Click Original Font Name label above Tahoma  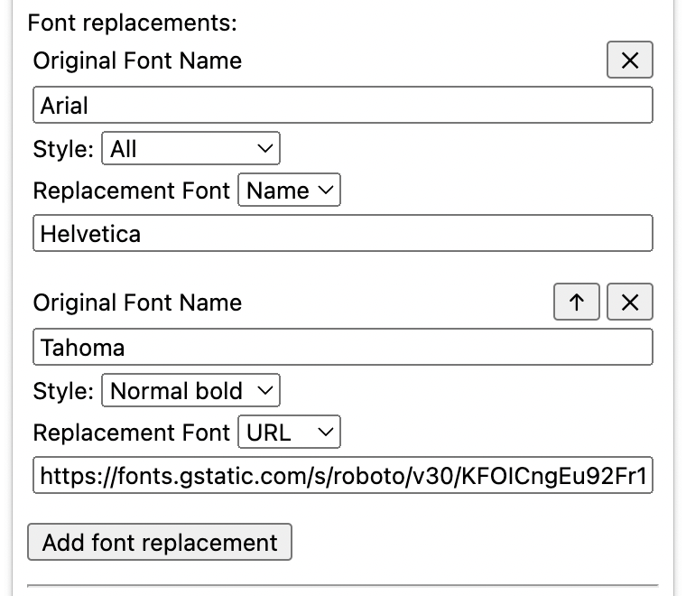[137, 303]
